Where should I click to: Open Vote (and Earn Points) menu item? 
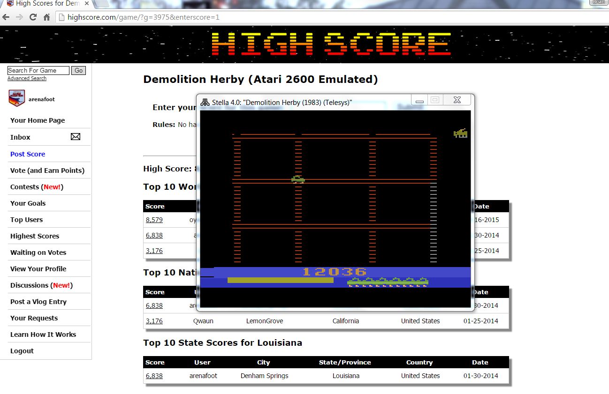(47, 170)
